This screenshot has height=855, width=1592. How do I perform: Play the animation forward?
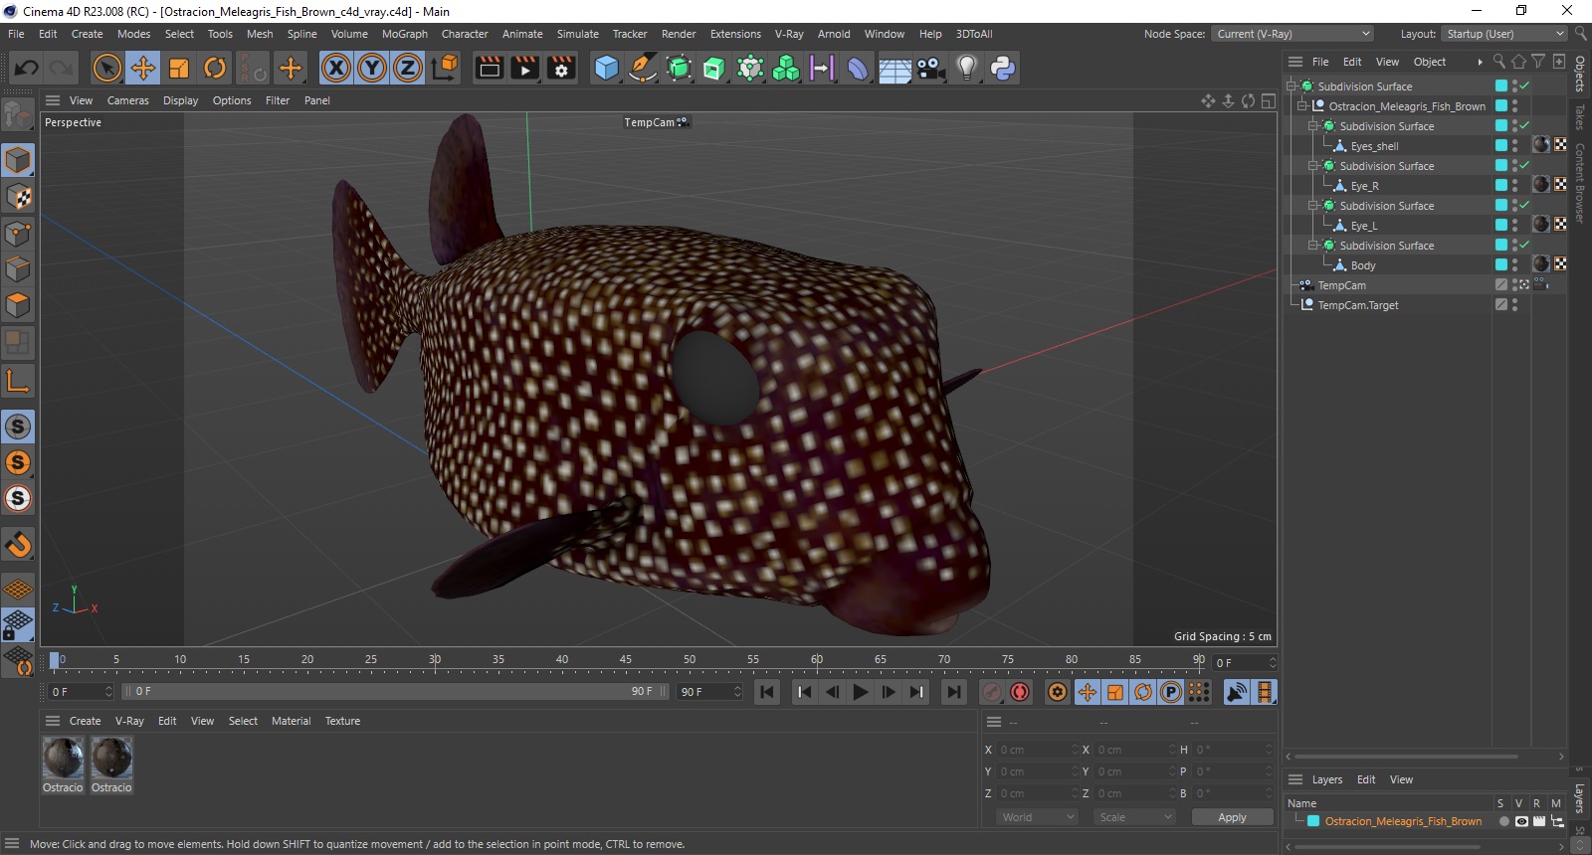click(861, 692)
